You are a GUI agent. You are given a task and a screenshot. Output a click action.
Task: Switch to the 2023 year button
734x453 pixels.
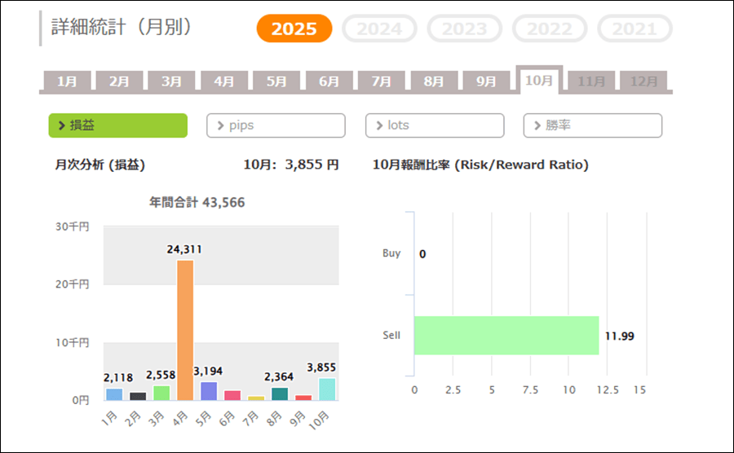pyautogui.click(x=464, y=29)
